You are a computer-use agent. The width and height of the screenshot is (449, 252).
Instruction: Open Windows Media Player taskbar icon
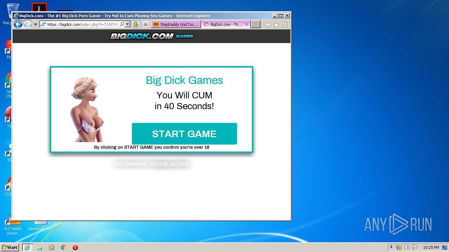click(52, 247)
